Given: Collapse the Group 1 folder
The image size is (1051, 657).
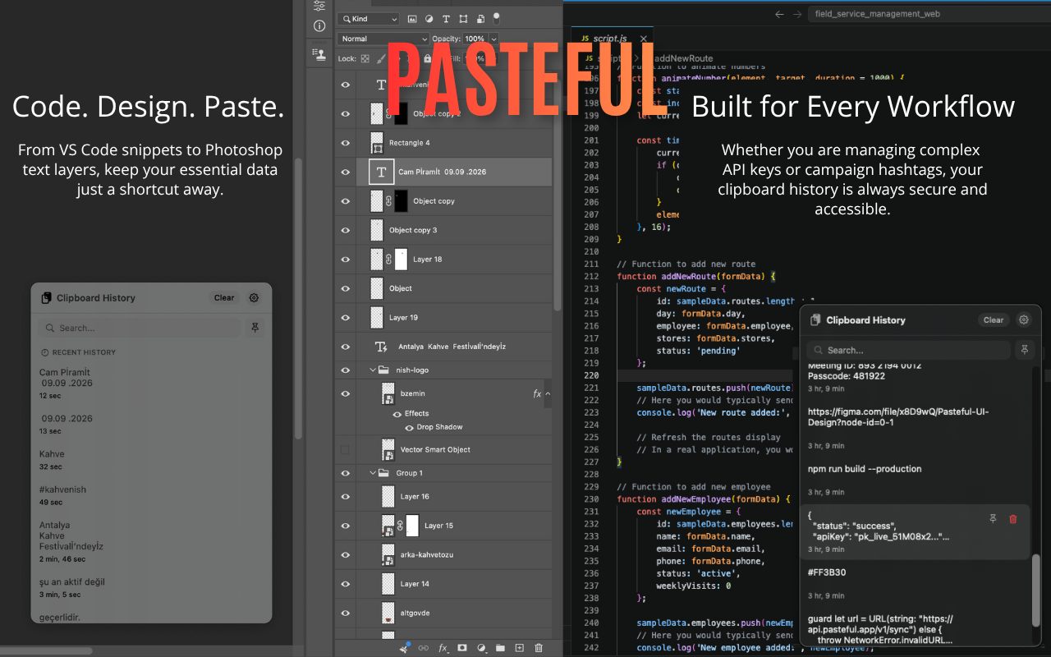Looking at the screenshot, I should coord(372,473).
